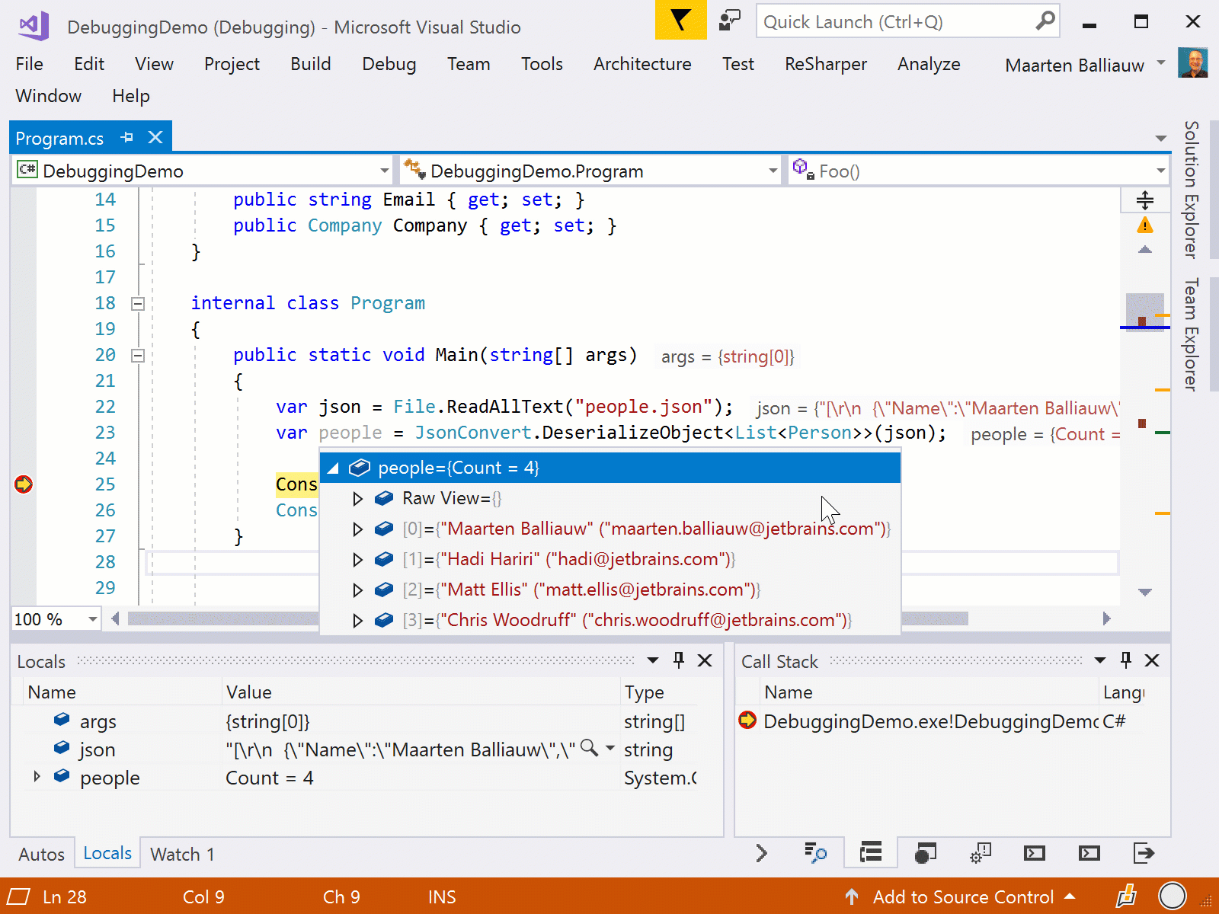Open the Debug menu
The height and width of the screenshot is (914, 1219).
coord(389,64)
